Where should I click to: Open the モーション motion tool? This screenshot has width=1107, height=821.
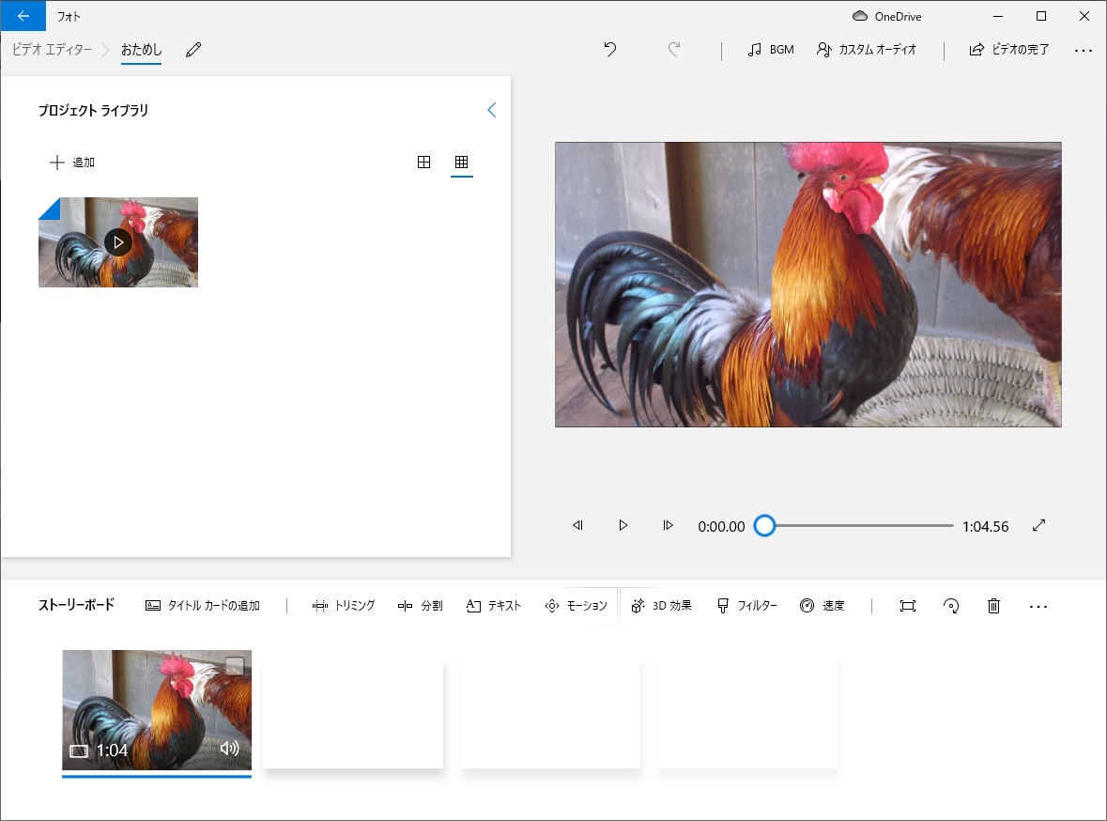point(577,606)
